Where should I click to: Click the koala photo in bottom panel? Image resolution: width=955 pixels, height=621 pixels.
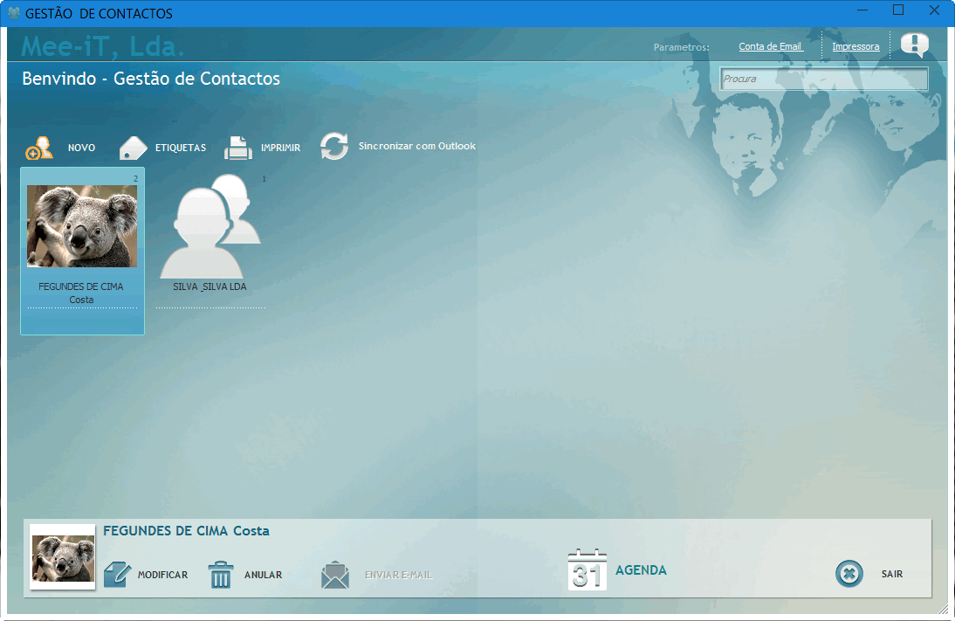pos(63,557)
